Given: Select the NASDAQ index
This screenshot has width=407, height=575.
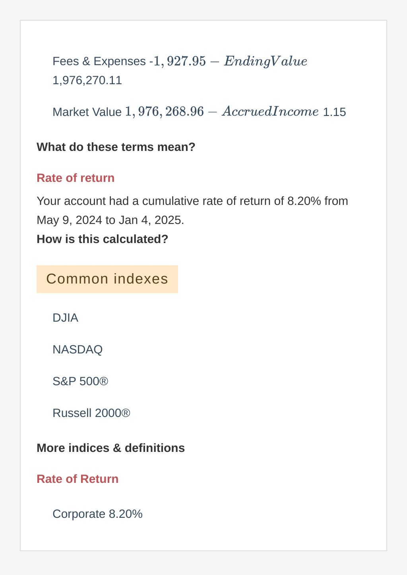Looking at the screenshot, I should [78, 349].
